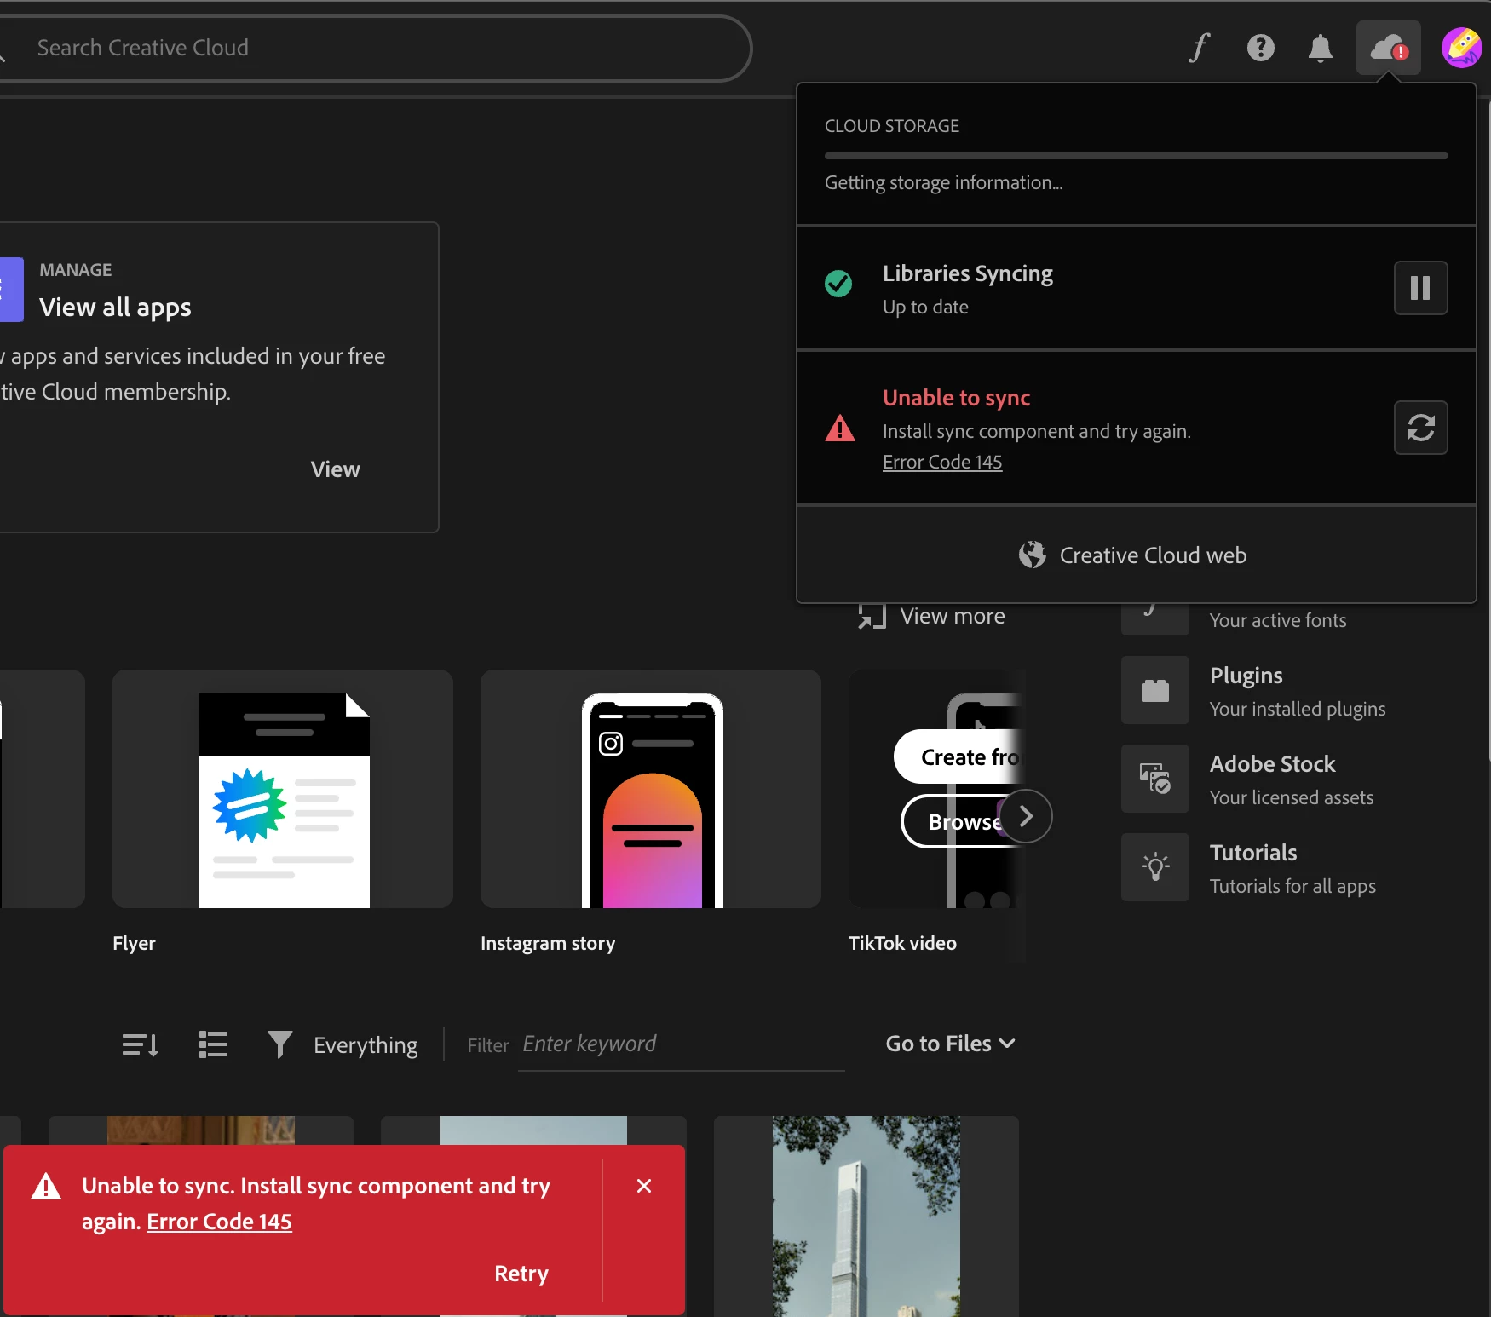Image resolution: width=1491 pixels, height=1317 pixels.
Task: Click the View all apps heading
Action: coord(115,308)
